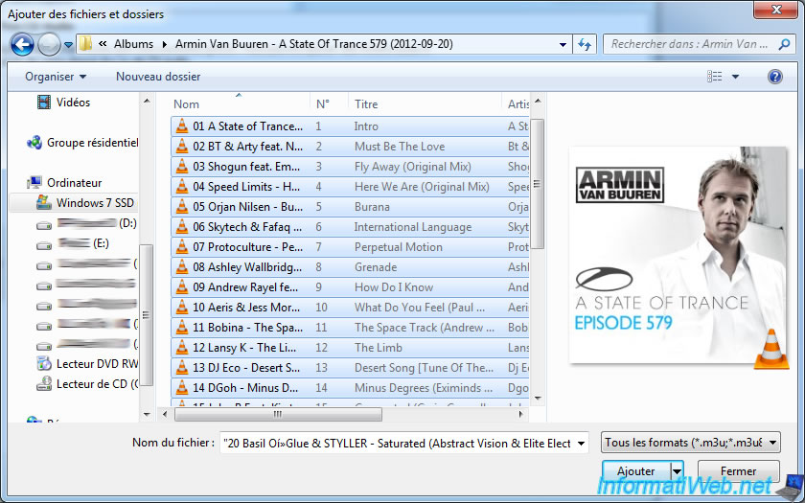Select Lecteur DVD RW drive icon

click(x=43, y=363)
